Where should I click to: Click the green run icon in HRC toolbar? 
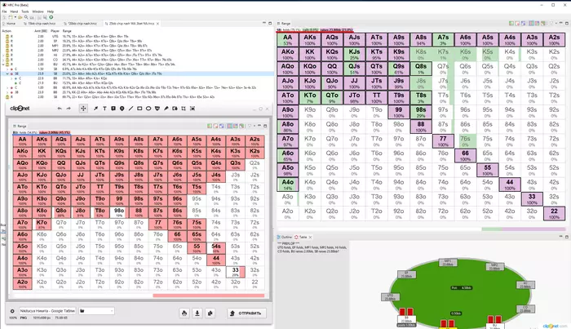tap(51, 17)
